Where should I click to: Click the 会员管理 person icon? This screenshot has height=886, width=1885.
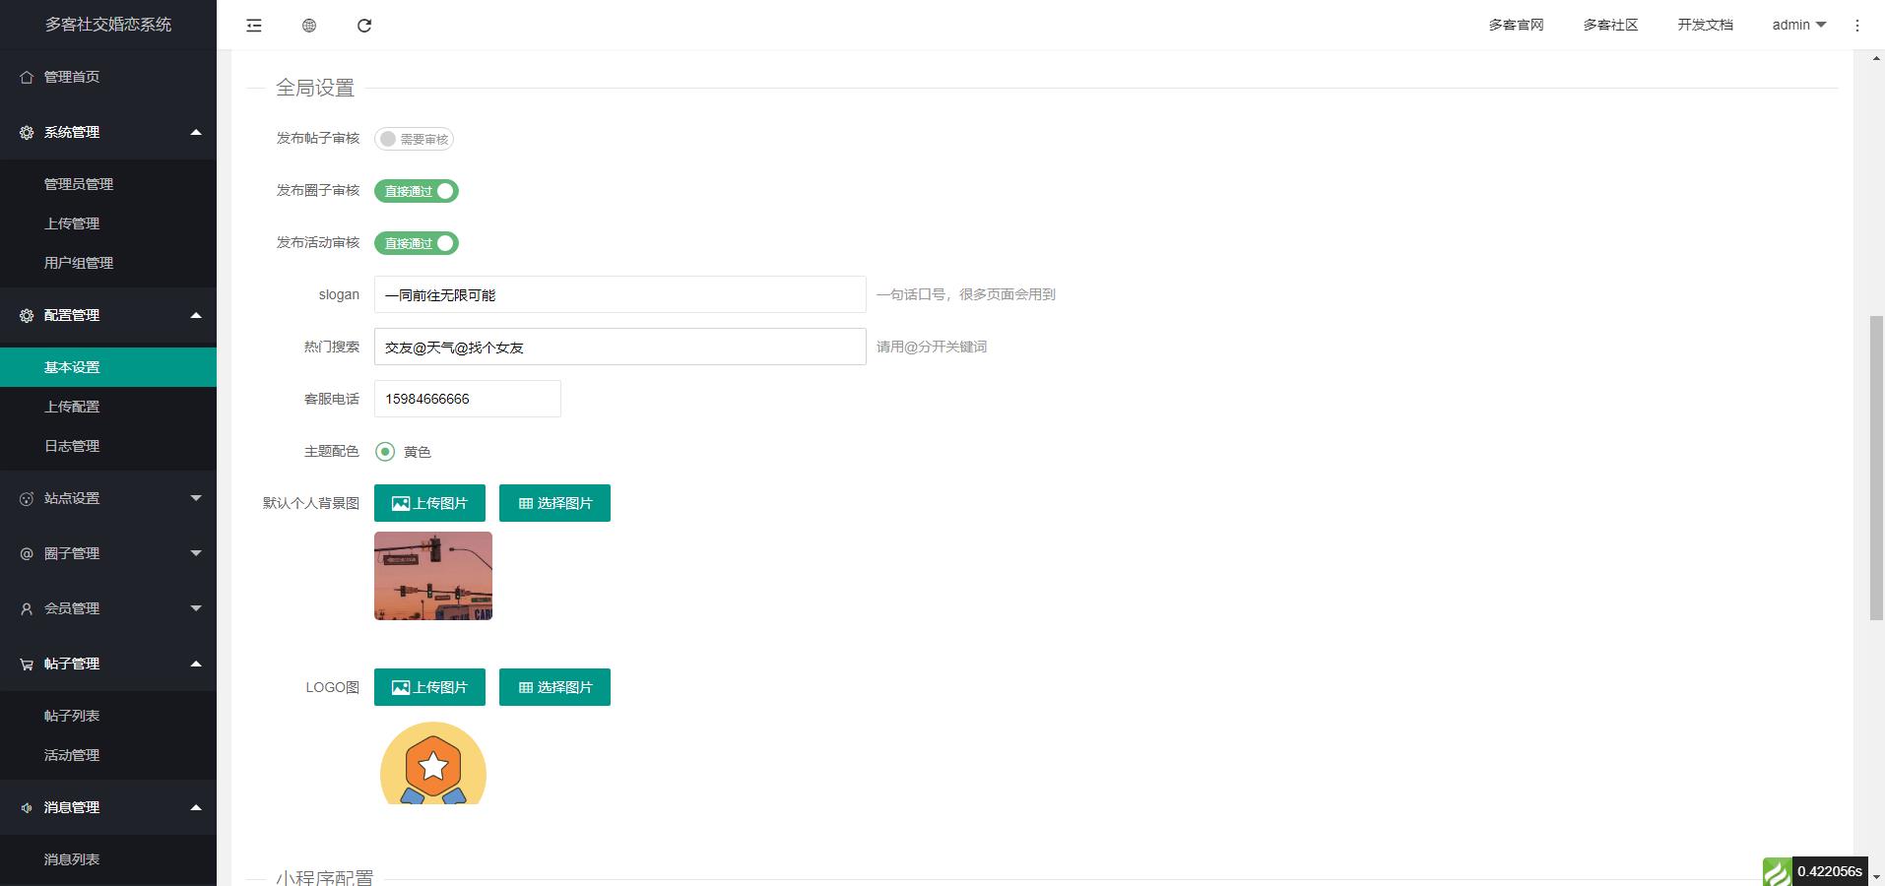point(26,608)
